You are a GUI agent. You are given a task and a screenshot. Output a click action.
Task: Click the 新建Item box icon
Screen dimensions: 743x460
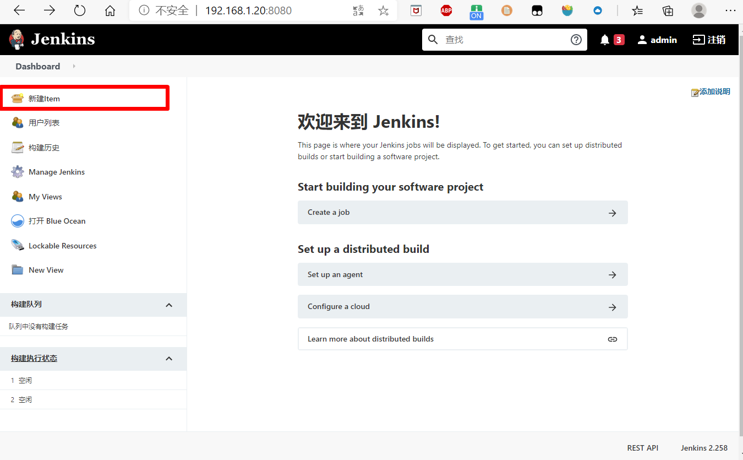tap(18, 99)
